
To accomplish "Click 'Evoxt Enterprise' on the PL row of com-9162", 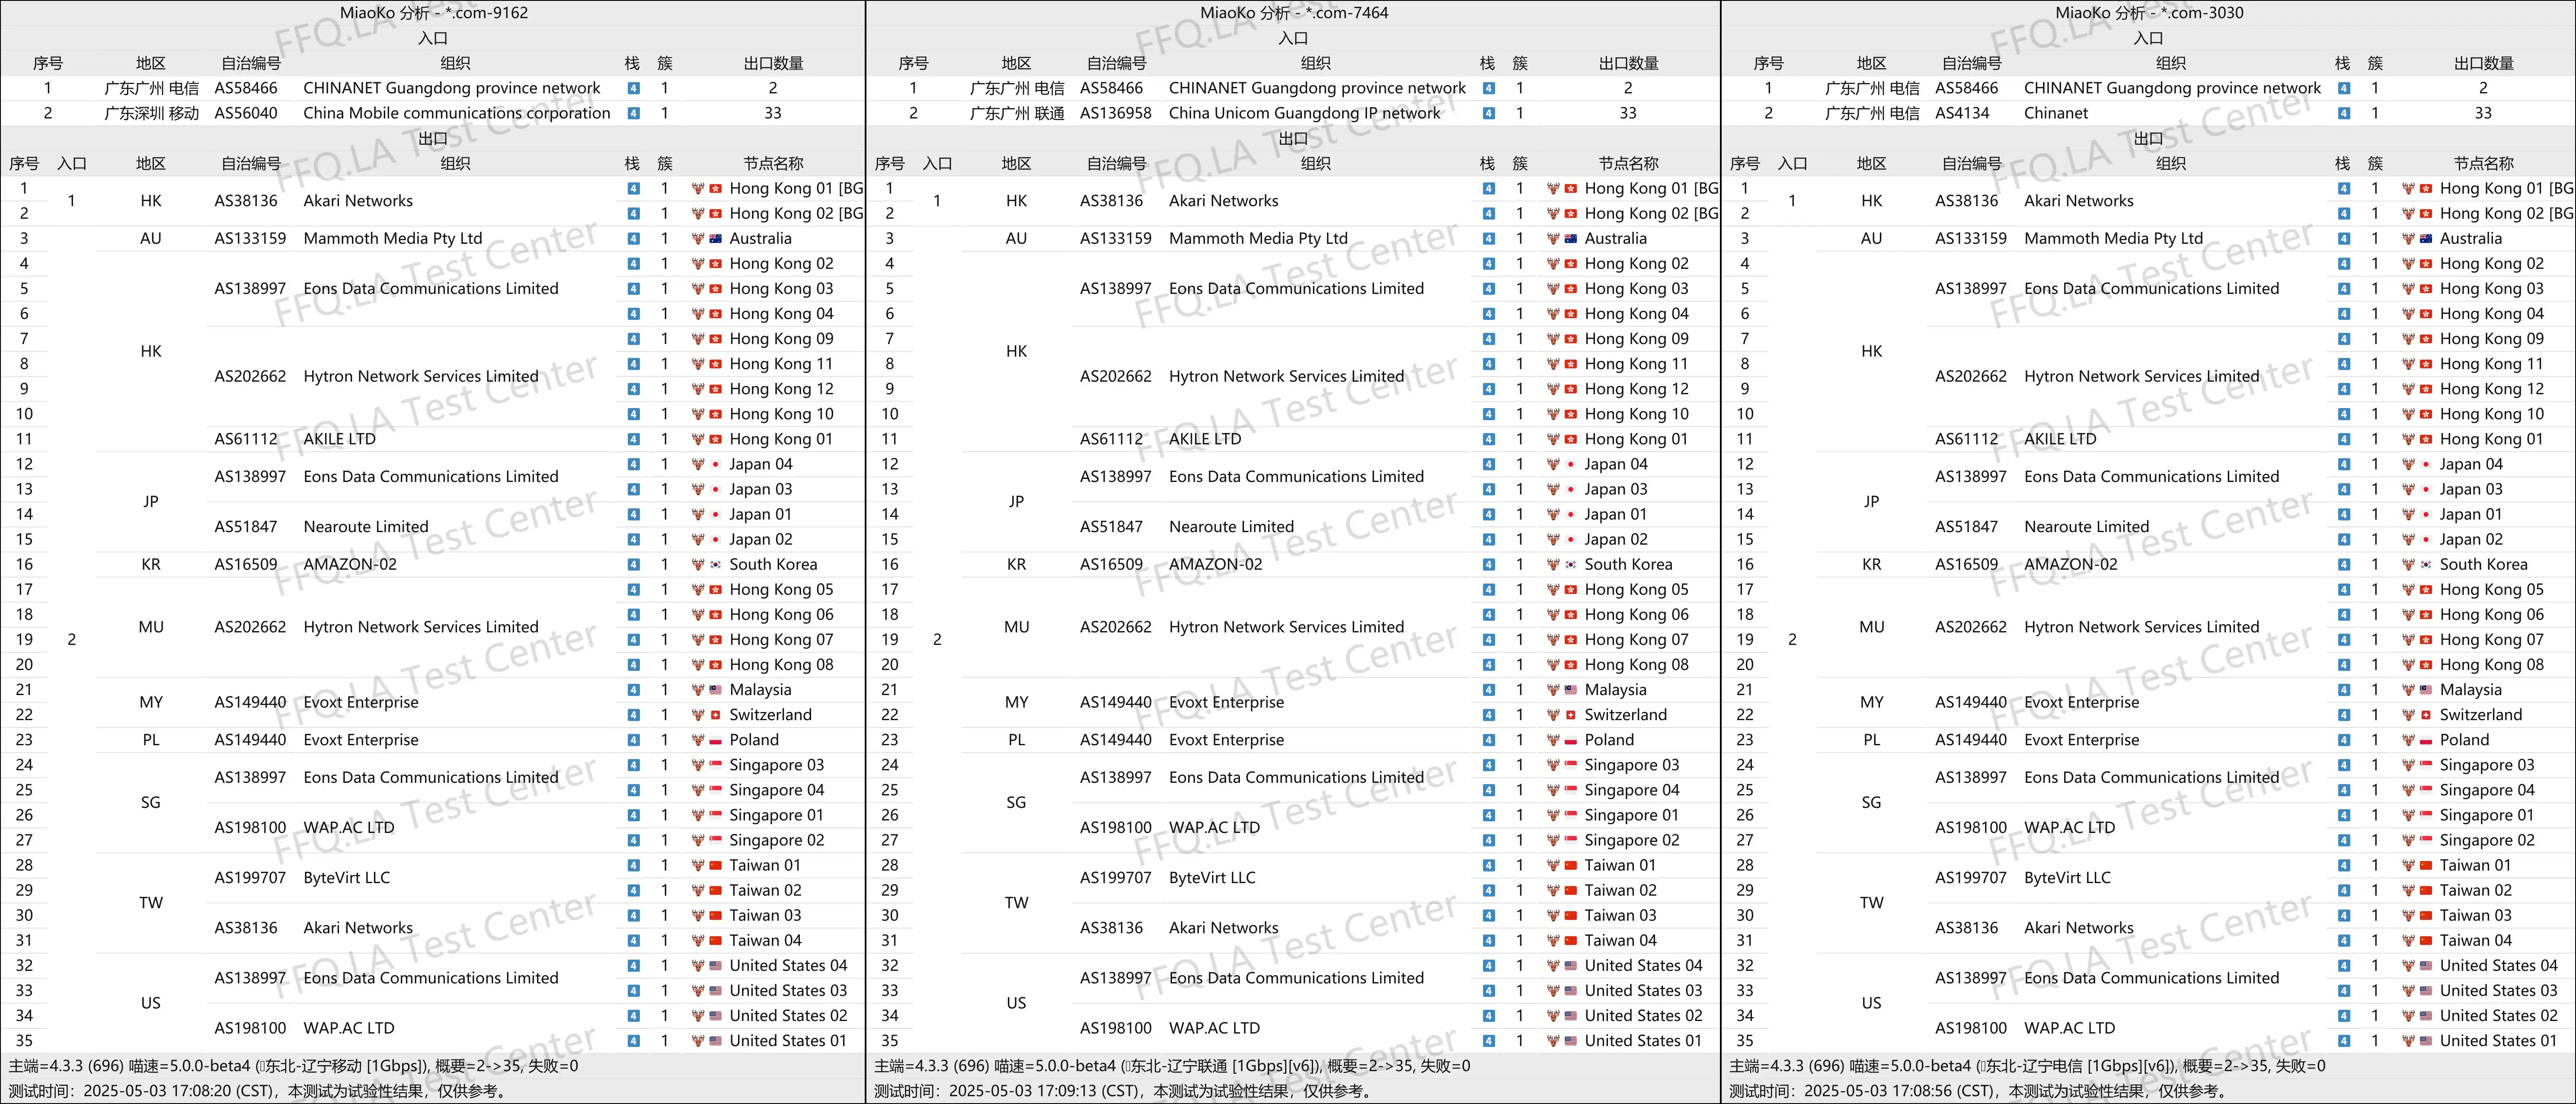I will (361, 740).
